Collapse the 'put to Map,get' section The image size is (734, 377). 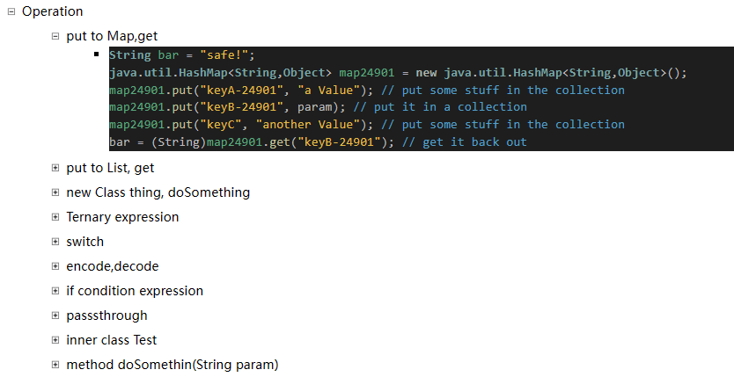55,36
